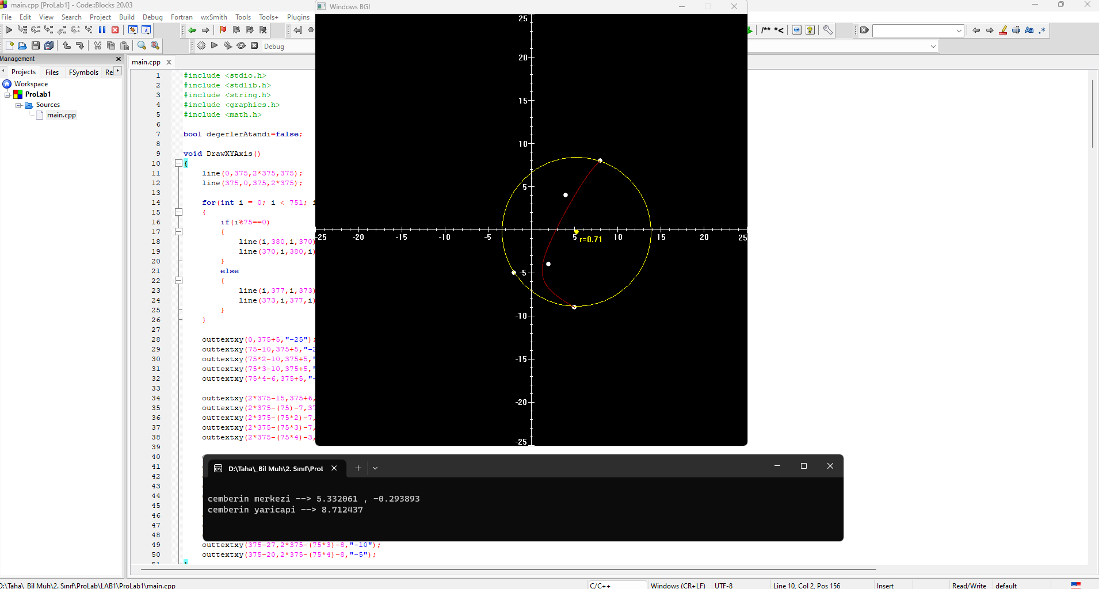Collapse the Sources folder node

point(18,105)
